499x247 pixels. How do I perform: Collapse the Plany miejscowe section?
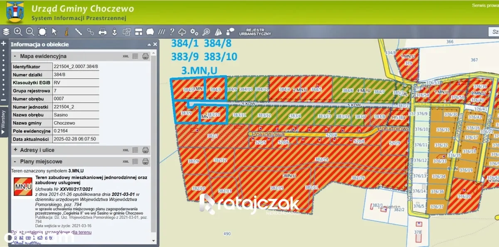tap(15, 161)
